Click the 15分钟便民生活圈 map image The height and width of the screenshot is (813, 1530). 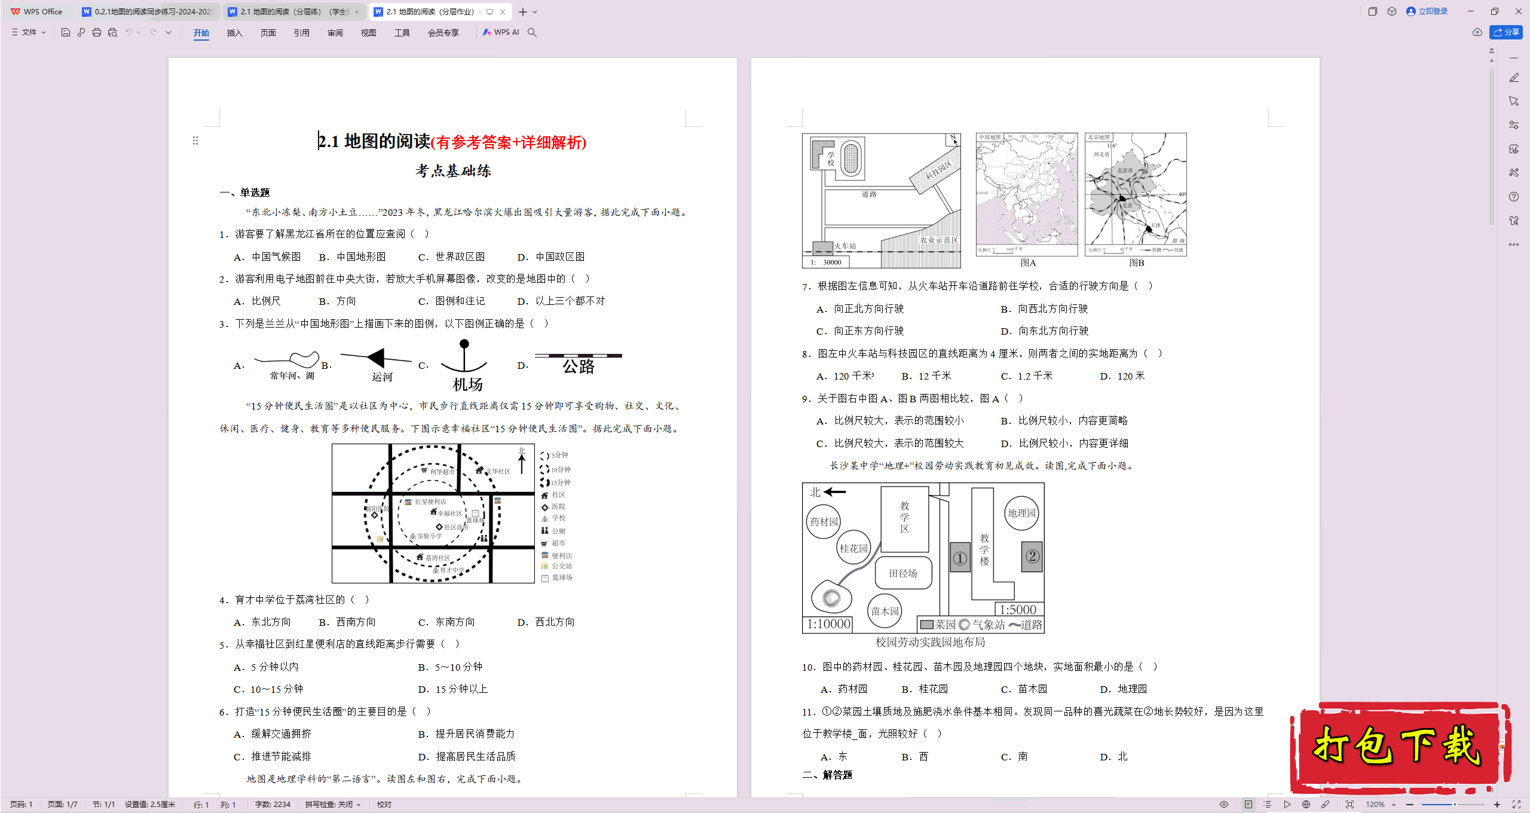point(452,514)
